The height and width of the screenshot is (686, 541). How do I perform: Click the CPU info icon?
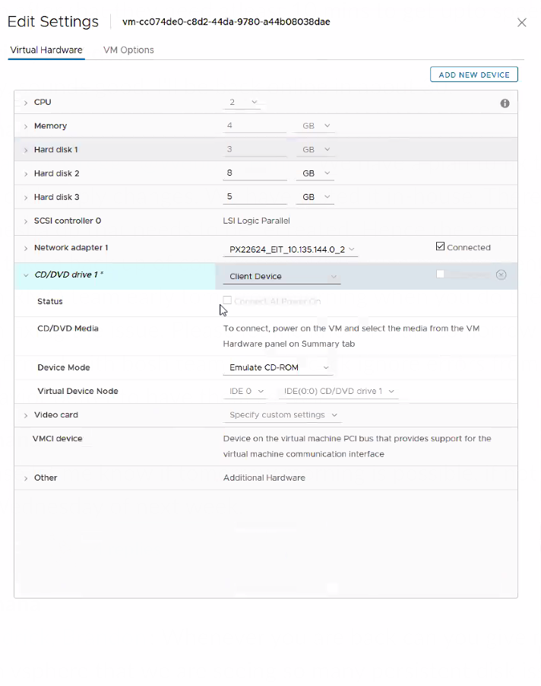pyautogui.click(x=505, y=103)
